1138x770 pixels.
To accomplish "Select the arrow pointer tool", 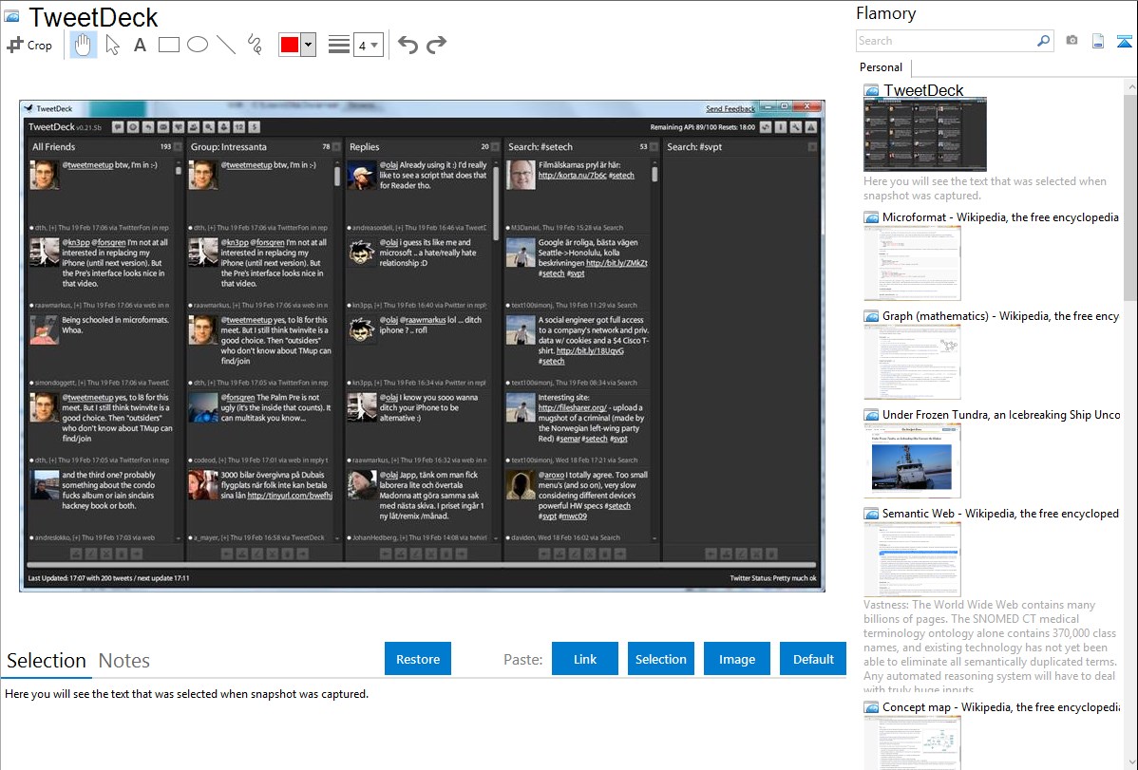I will click(112, 45).
